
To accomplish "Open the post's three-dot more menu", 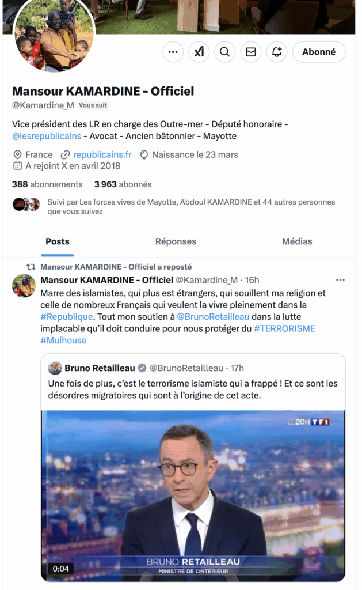I will point(340,280).
